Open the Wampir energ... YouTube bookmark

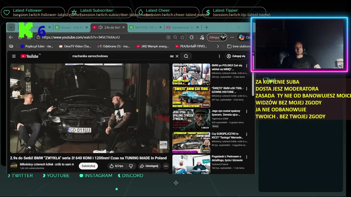[152, 46]
